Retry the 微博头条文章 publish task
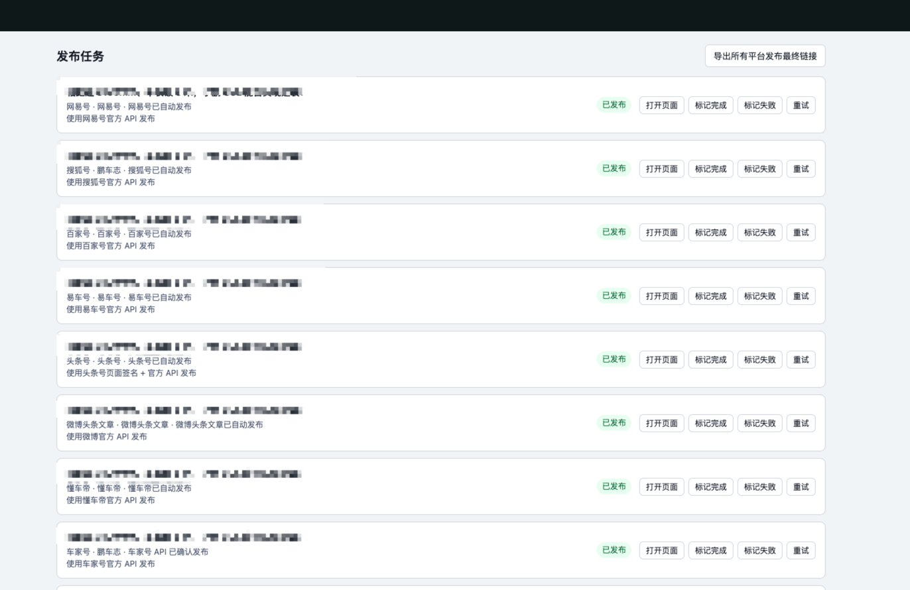The height and width of the screenshot is (590, 910). (x=801, y=424)
